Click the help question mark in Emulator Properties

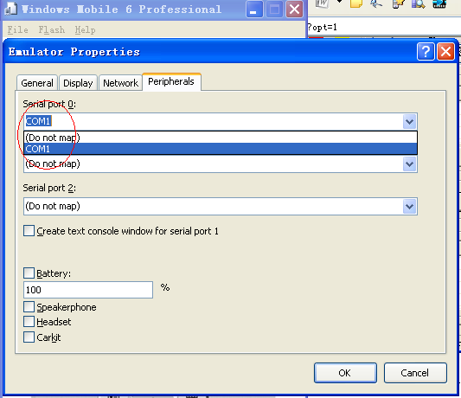coord(426,52)
